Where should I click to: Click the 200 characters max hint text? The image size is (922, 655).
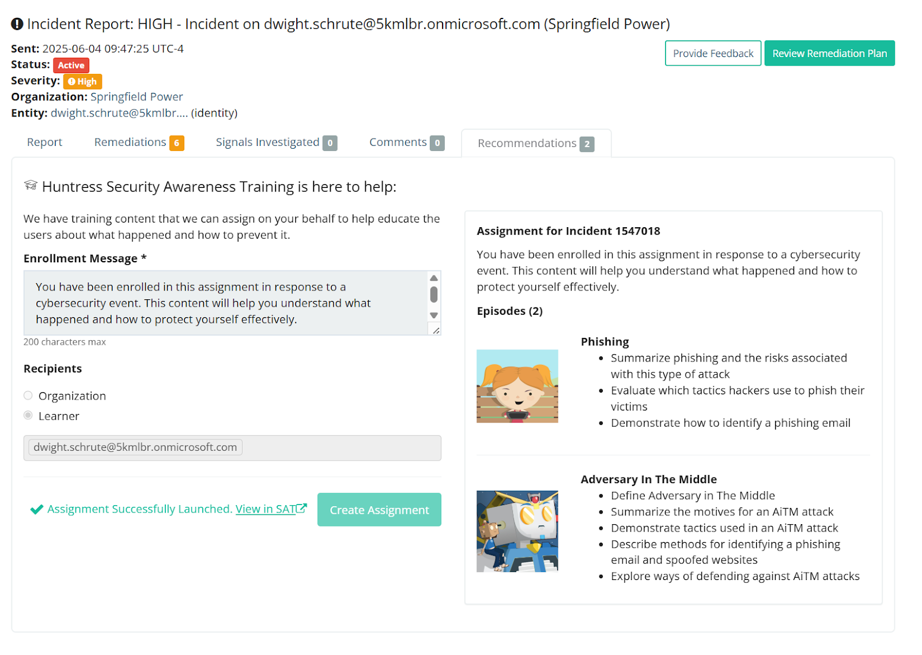click(65, 342)
